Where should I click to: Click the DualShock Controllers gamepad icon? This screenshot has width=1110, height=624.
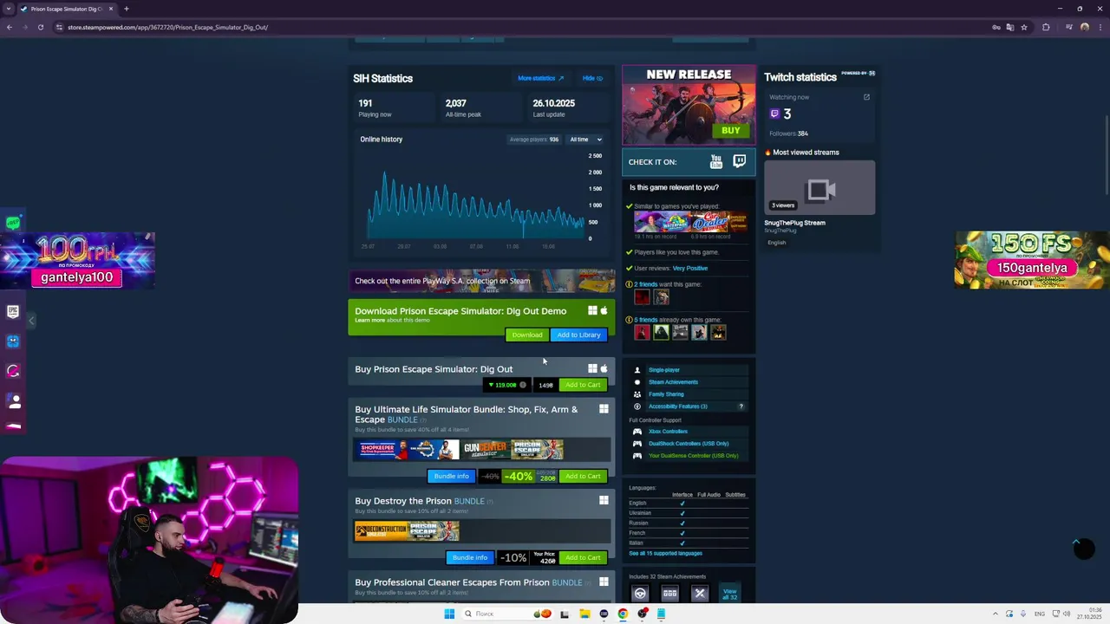click(637, 444)
